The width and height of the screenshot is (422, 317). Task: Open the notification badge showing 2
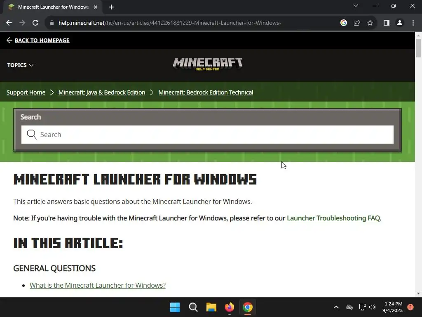click(x=410, y=307)
